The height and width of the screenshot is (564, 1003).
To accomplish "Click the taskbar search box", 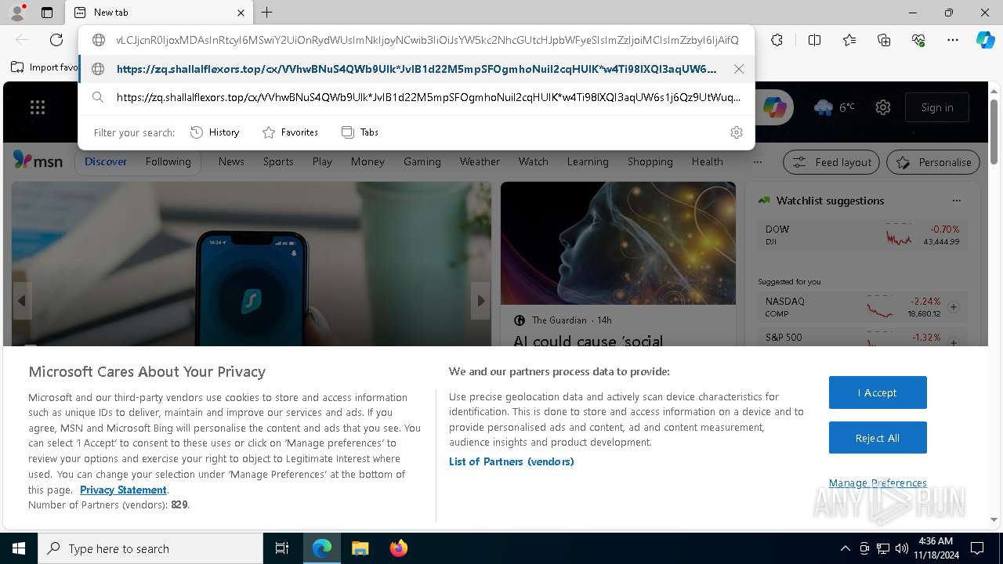I will click(150, 548).
